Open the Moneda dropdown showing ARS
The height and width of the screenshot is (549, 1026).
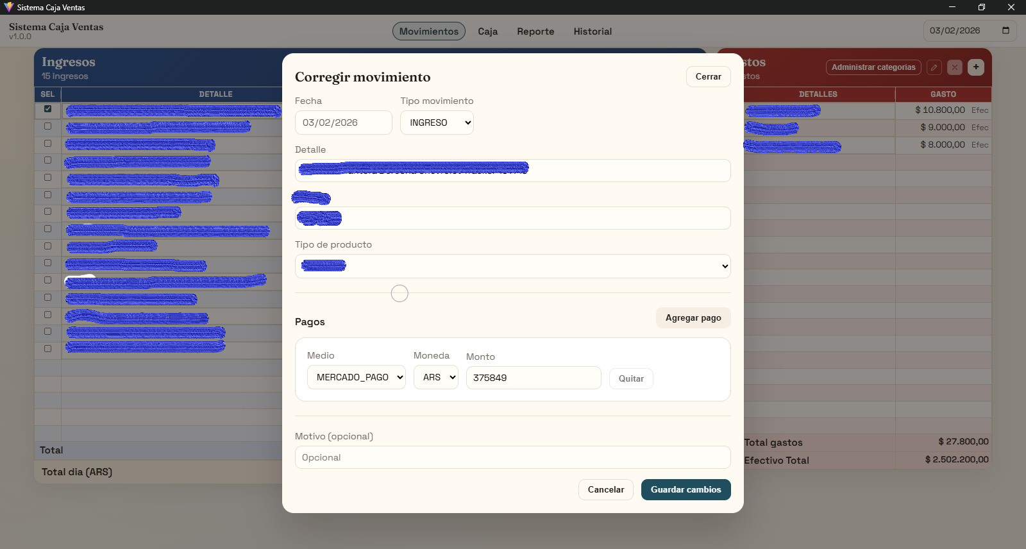pyautogui.click(x=436, y=378)
